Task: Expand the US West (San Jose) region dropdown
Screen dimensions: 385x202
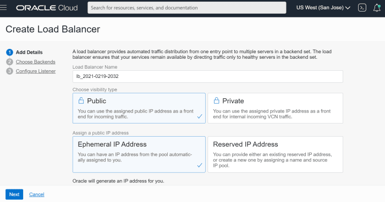Action: (323, 8)
